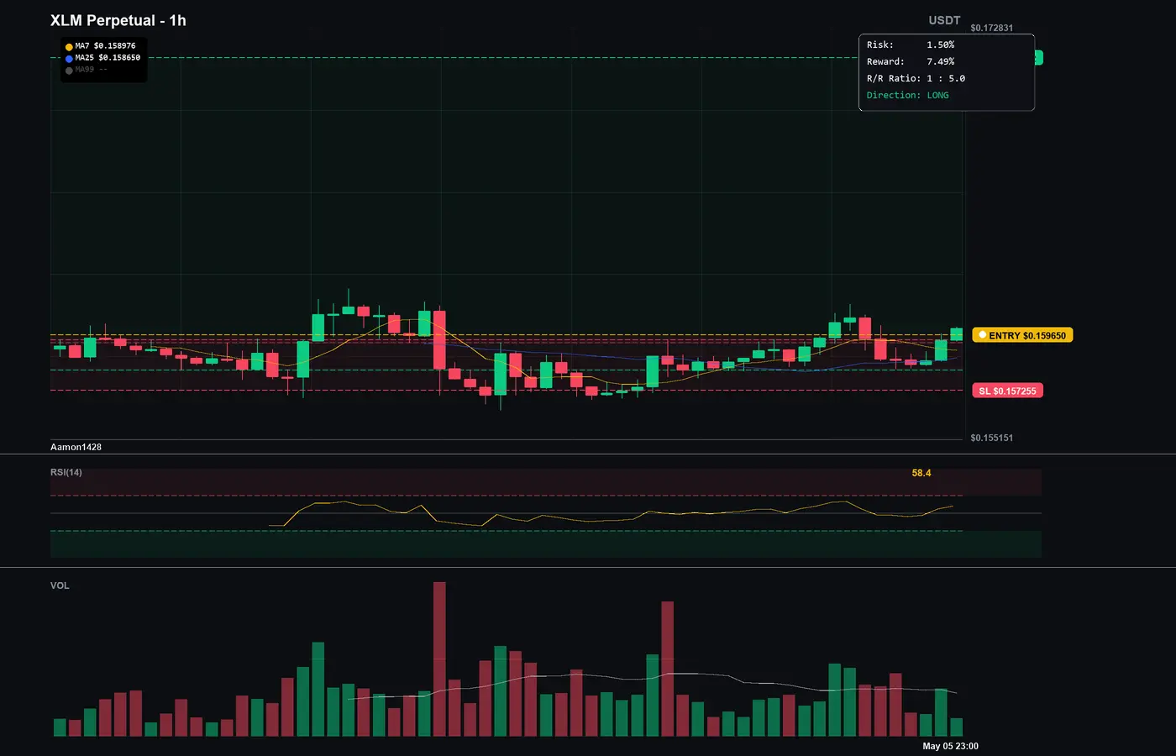Click the "XLM Perpetual - 1h" chart title
Screen dimensions: 1176x756
click(118, 20)
